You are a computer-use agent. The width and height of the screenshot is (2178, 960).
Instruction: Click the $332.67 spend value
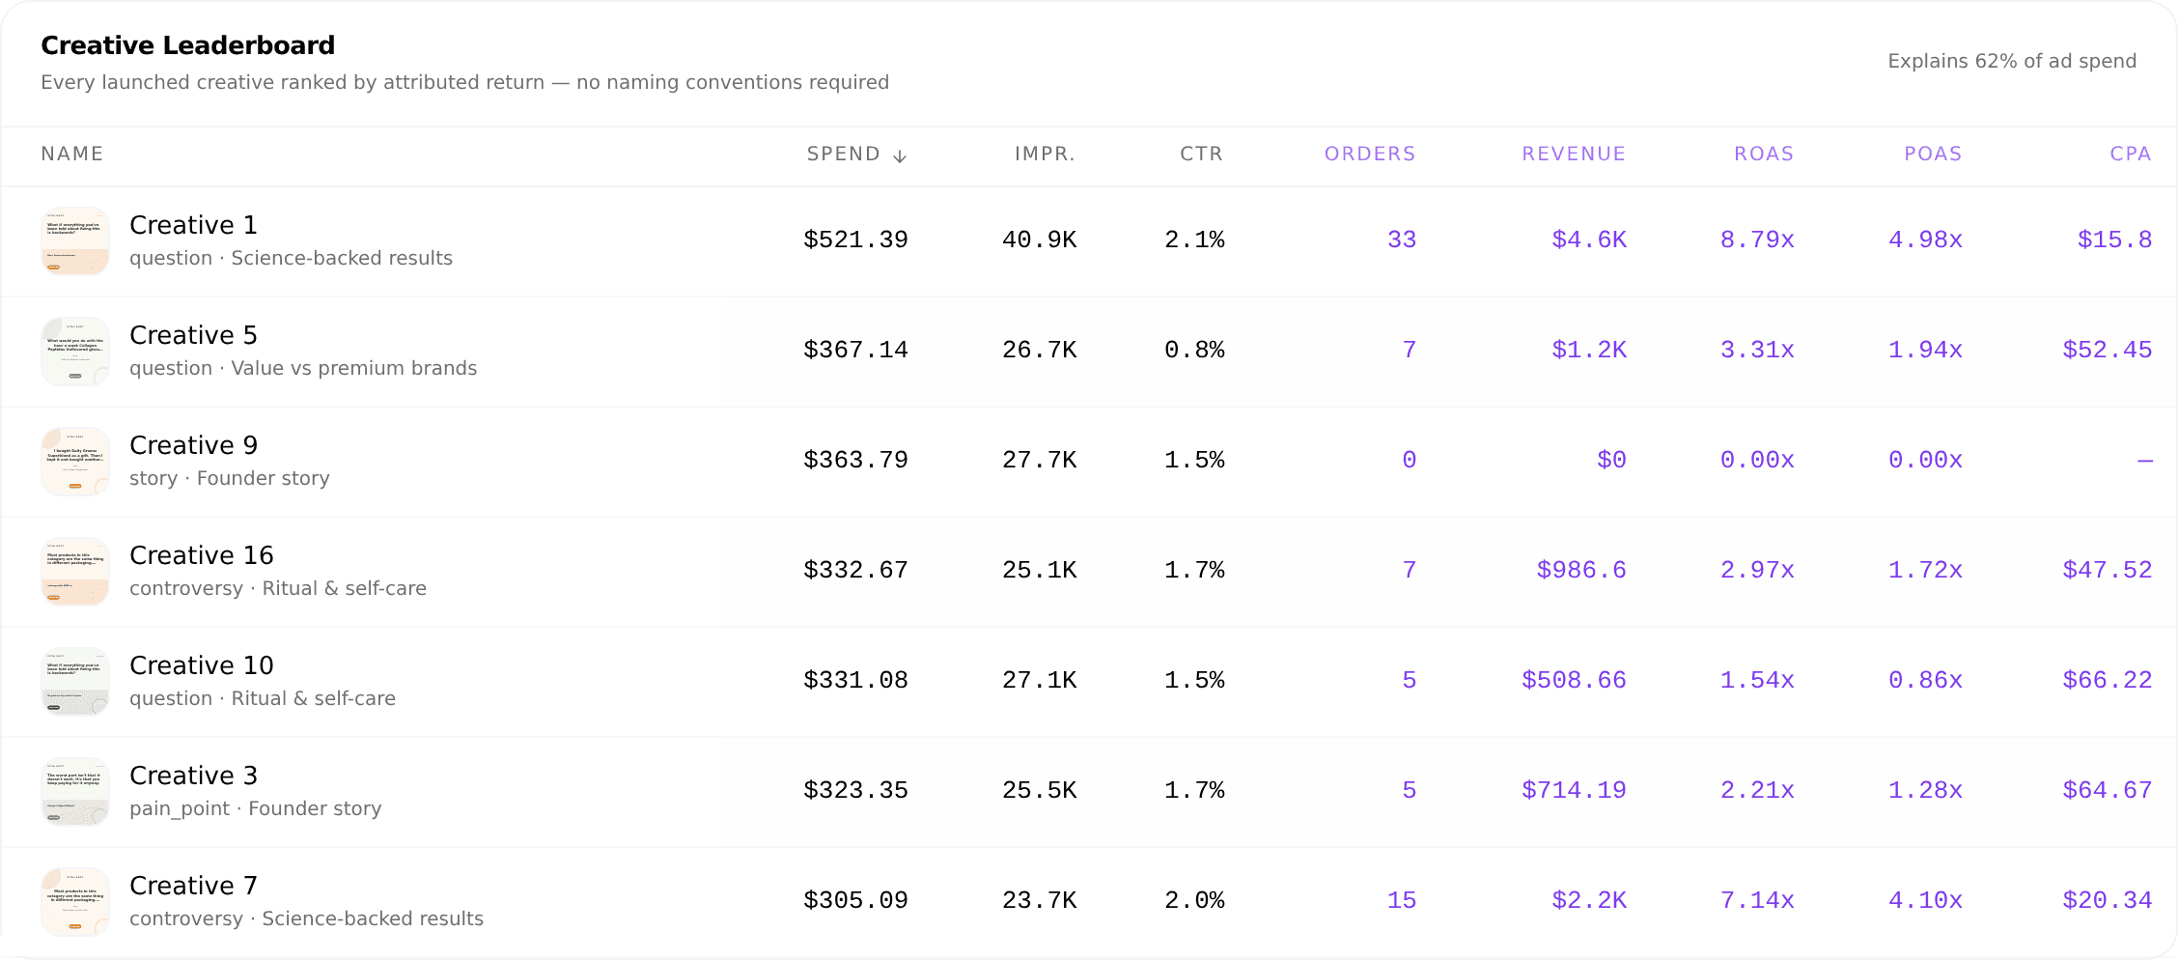(855, 570)
